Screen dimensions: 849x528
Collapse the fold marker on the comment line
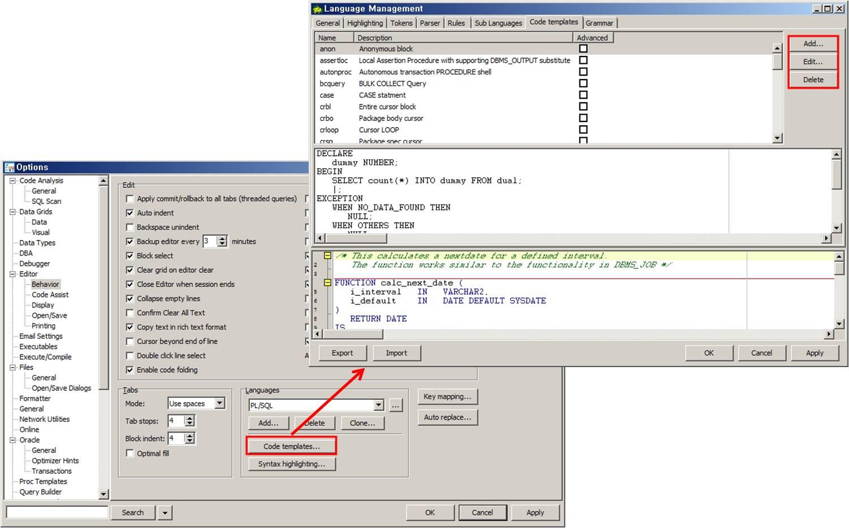pos(327,256)
